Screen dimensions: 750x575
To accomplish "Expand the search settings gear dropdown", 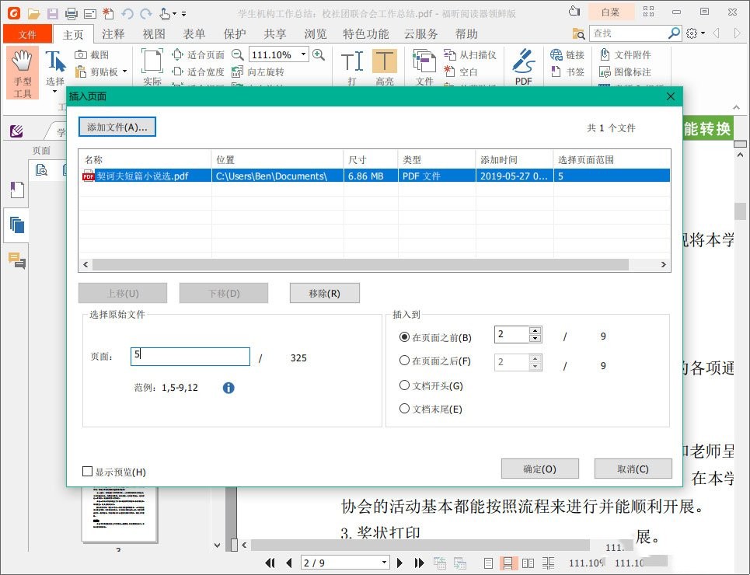I will (703, 33).
